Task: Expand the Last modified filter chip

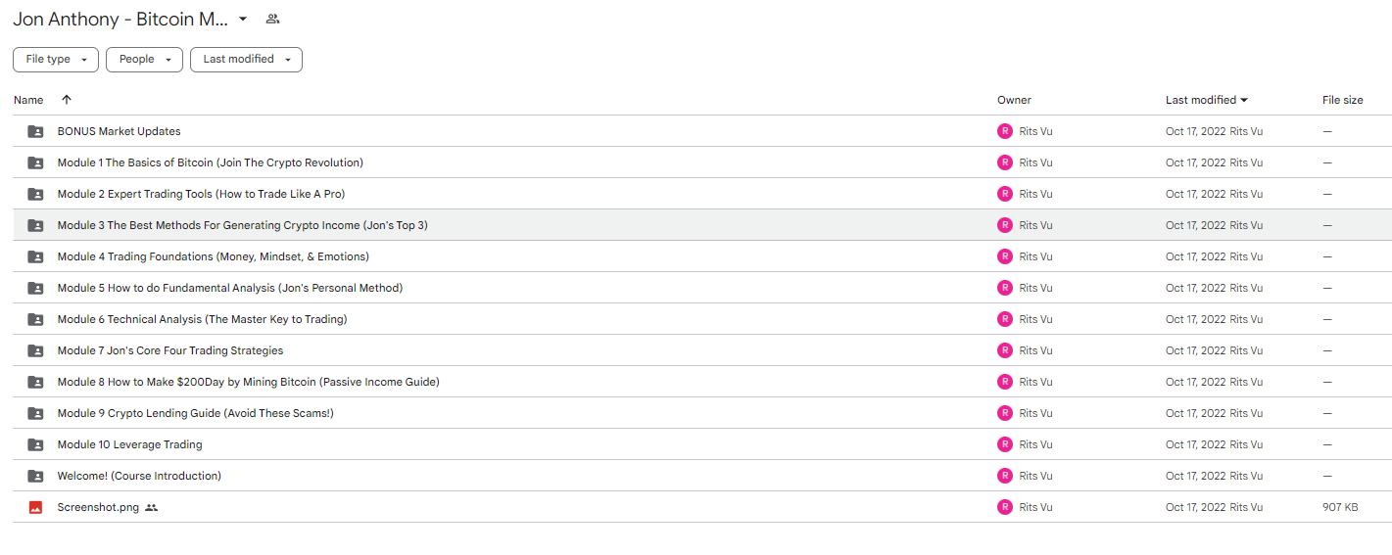Action: pyautogui.click(x=246, y=60)
